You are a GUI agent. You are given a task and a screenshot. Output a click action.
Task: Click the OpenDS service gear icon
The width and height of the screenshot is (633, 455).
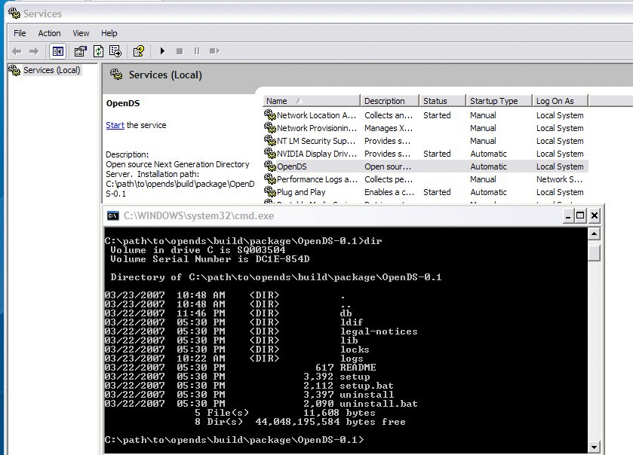click(269, 166)
